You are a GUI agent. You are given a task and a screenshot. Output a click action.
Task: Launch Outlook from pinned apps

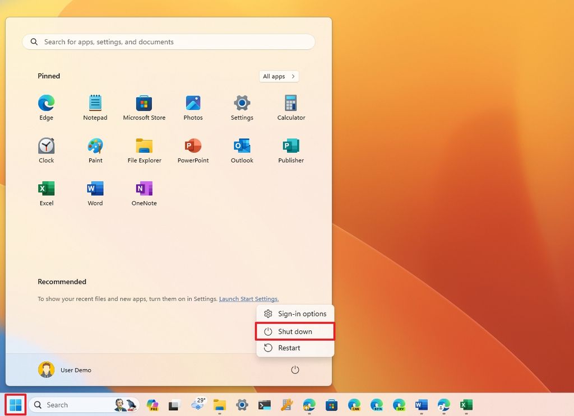242,149
